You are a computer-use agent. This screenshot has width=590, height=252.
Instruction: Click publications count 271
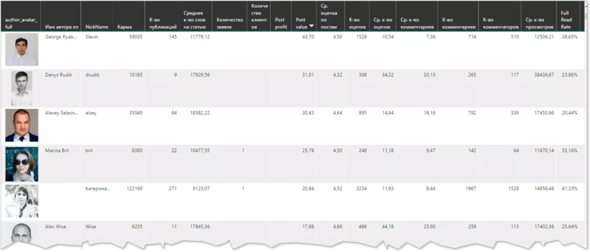tap(172, 188)
